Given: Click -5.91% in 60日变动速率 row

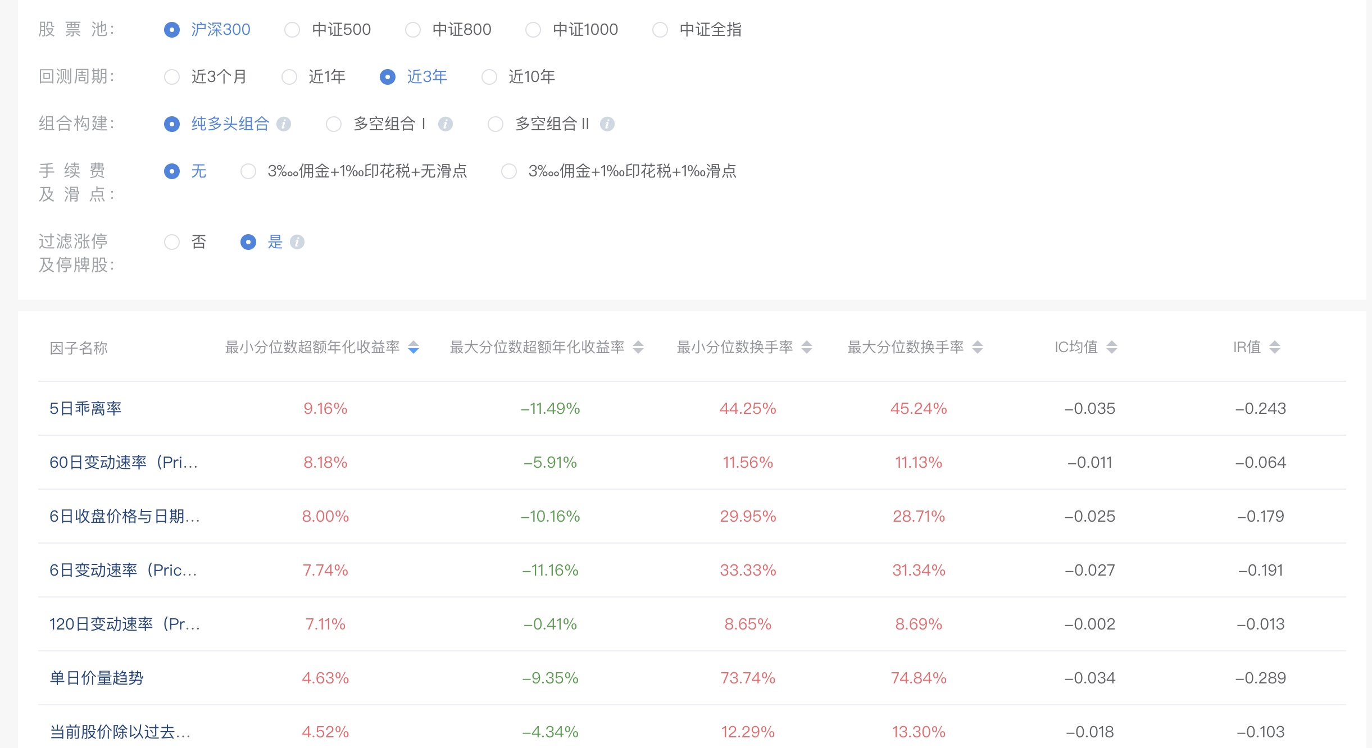Looking at the screenshot, I should [550, 462].
